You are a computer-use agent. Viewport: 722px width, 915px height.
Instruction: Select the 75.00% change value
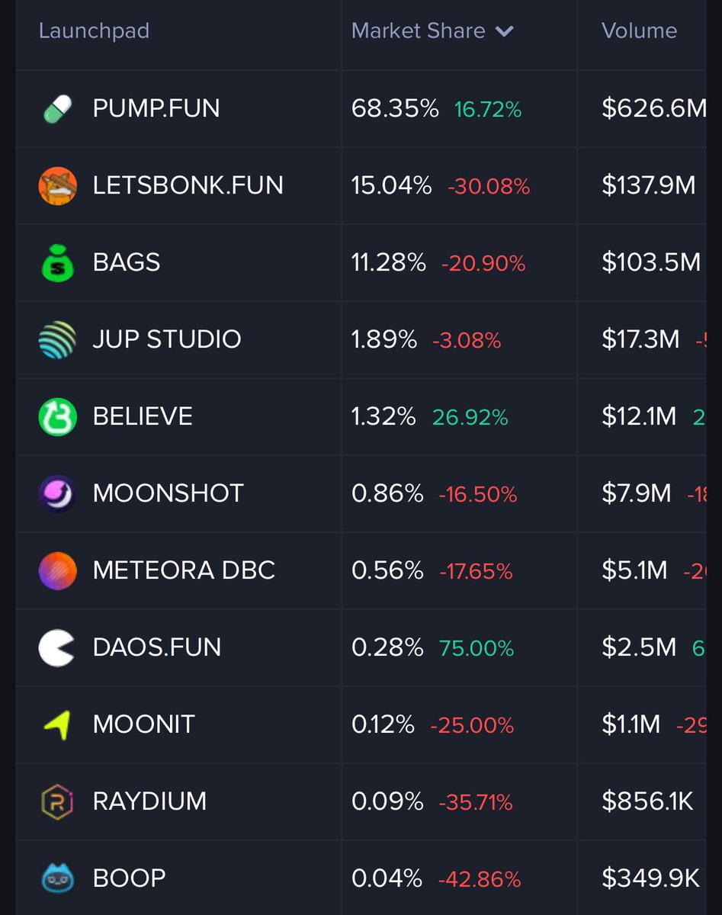coord(477,649)
